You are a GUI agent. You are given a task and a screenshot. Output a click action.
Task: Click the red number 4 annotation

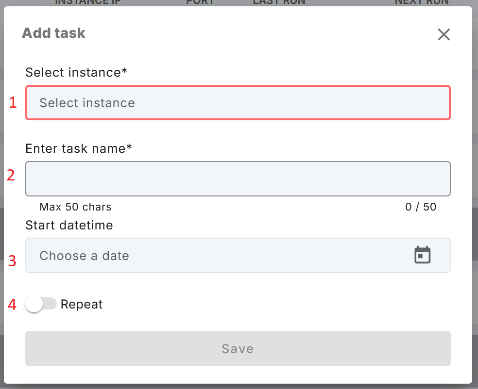point(12,305)
